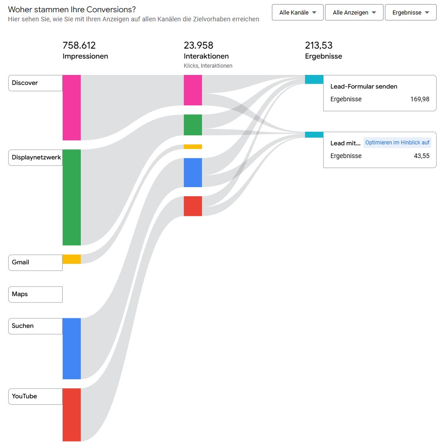The image size is (443, 446).
Task: Select the Displaynetzwerk channel label
Action: (x=35, y=158)
